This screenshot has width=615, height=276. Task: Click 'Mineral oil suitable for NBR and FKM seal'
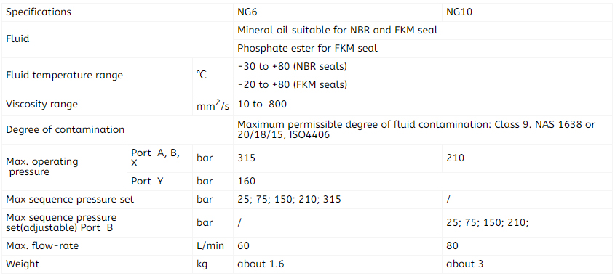click(338, 31)
